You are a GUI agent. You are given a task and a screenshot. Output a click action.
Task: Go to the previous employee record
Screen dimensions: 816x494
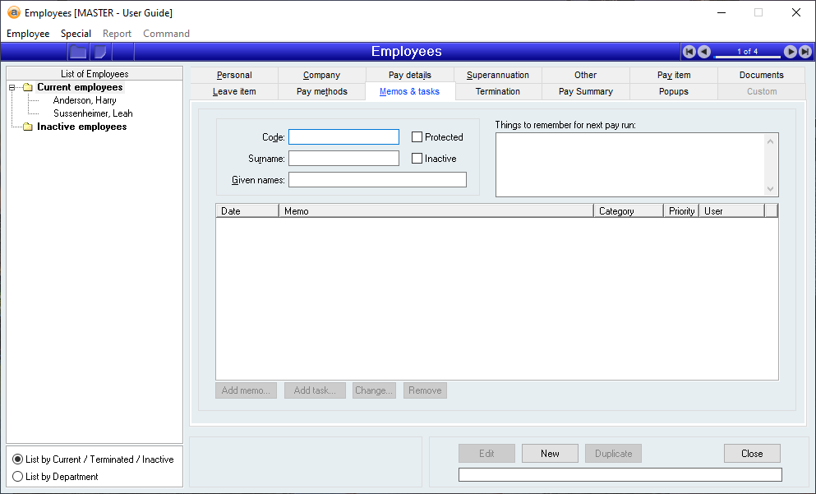[x=704, y=52]
